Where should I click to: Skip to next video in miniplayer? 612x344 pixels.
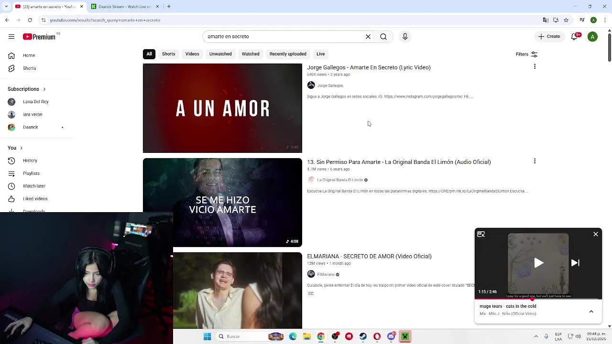pyautogui.click(x=575, y=263)
